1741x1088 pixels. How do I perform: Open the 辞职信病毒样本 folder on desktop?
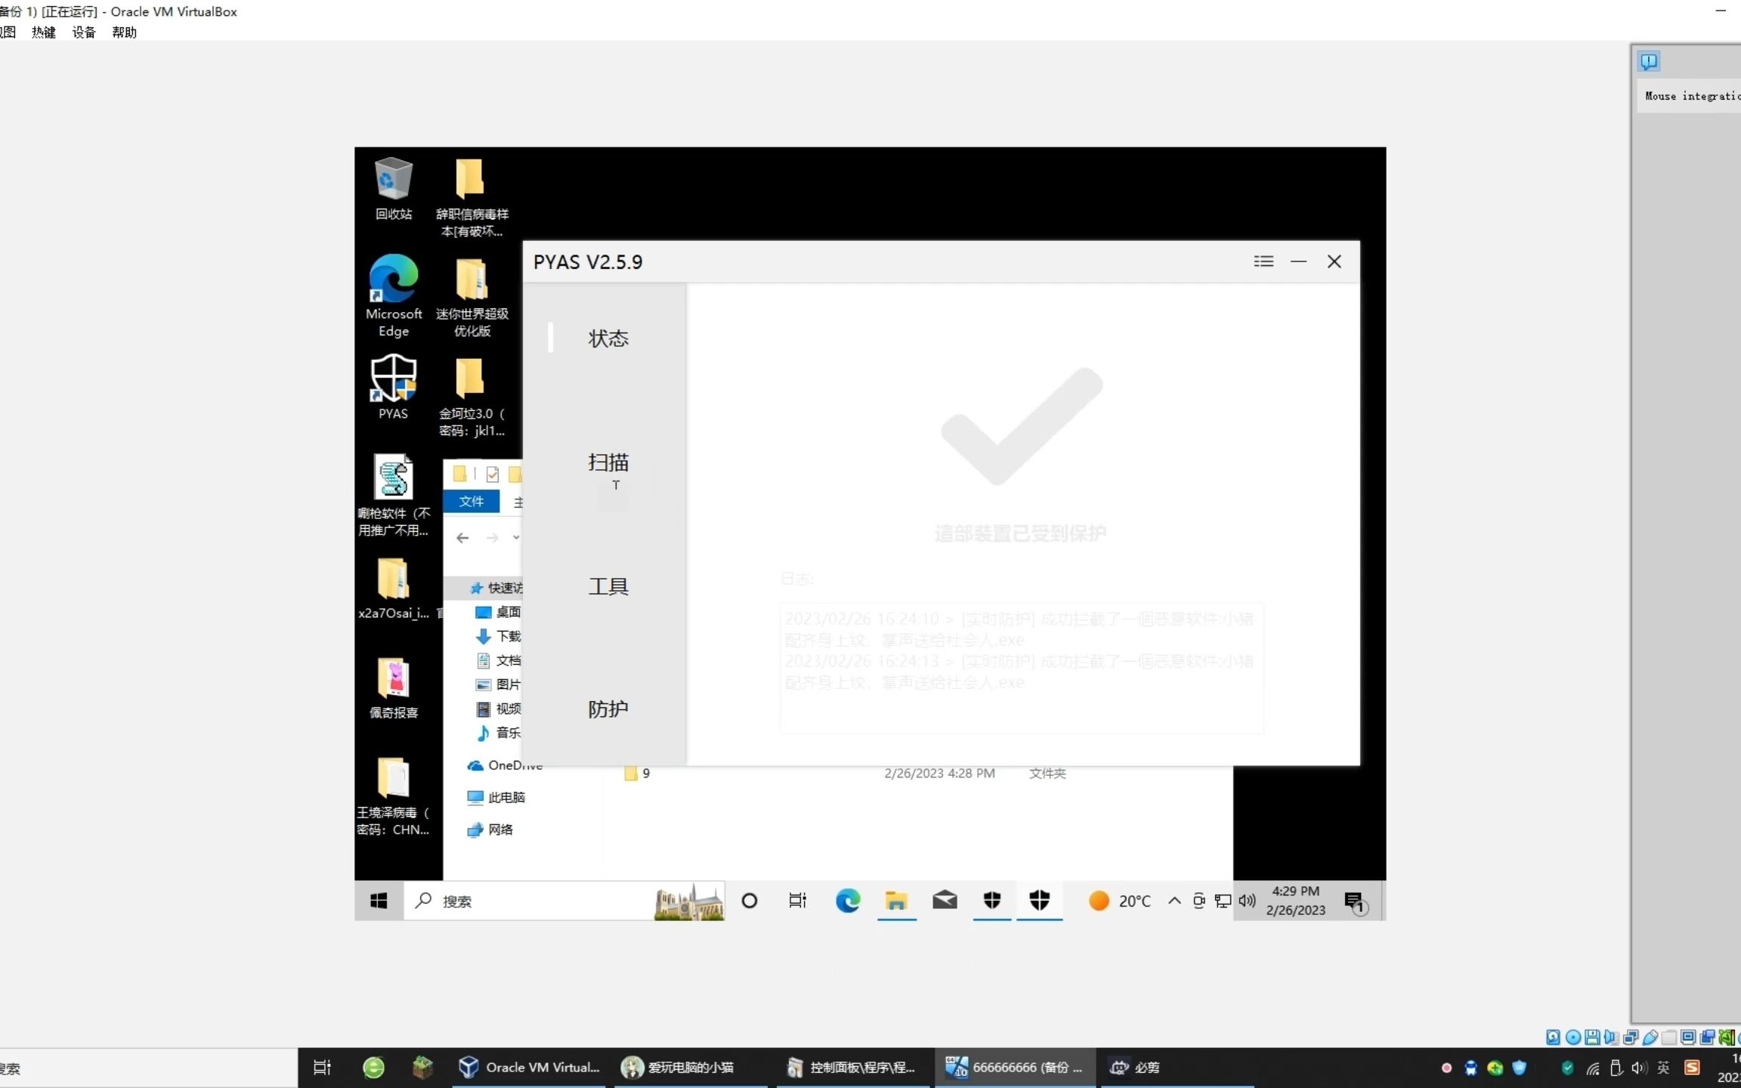pos(472,197)
